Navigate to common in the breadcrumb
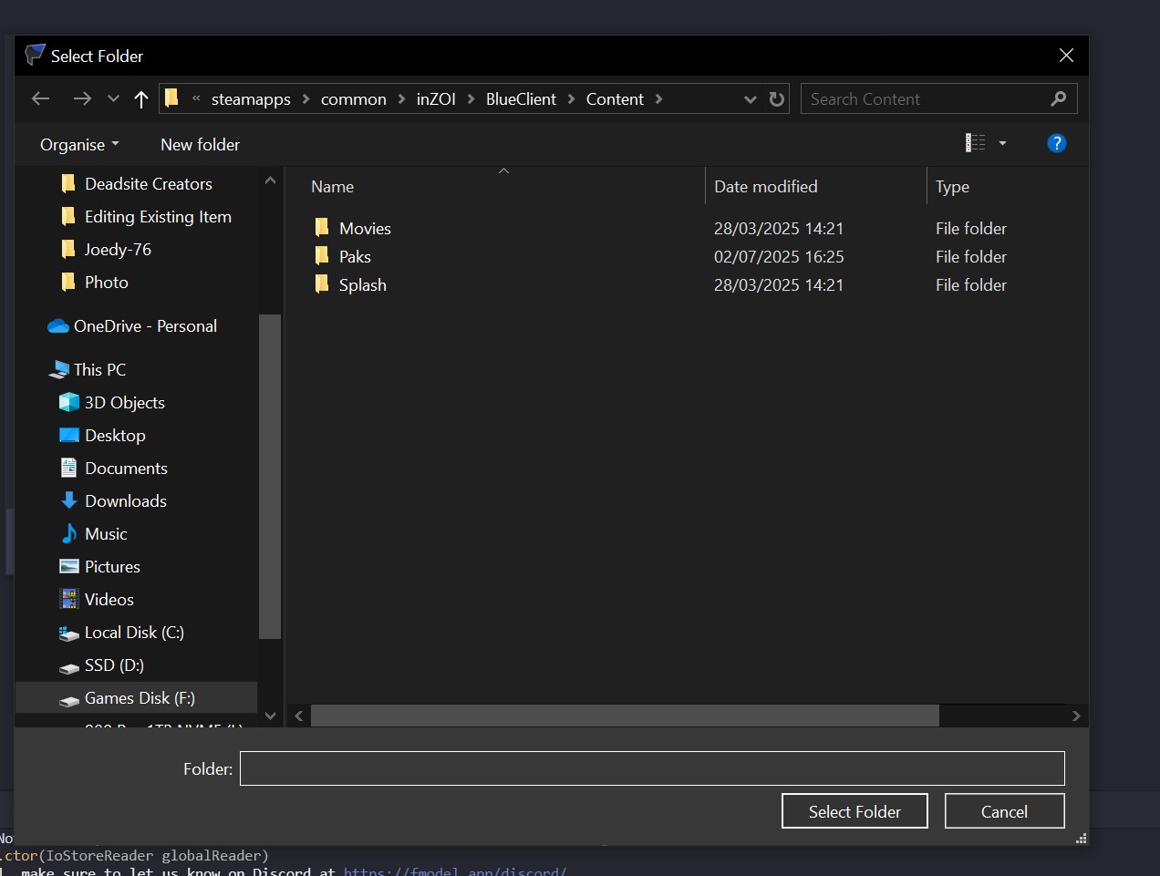Viewport: 1160px width, 876px height. 354,98
